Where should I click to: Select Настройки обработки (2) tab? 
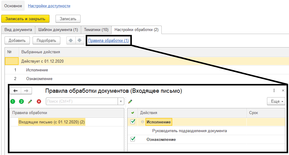coord(137,29)
